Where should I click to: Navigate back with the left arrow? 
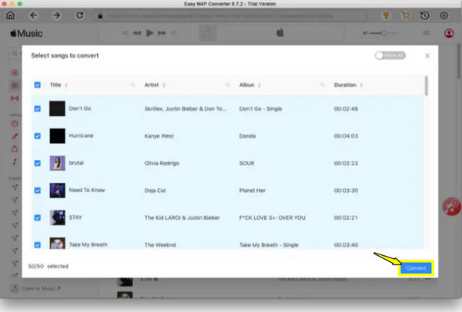point(34,15)
